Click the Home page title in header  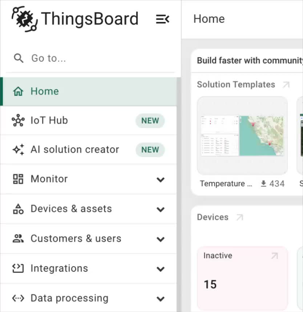209,19
